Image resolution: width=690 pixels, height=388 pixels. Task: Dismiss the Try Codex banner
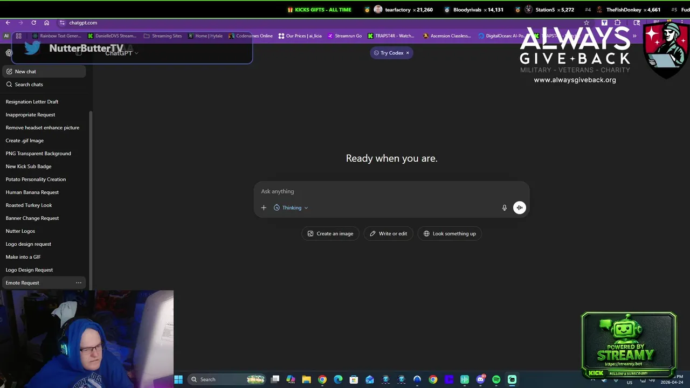(x=408, y=53)
